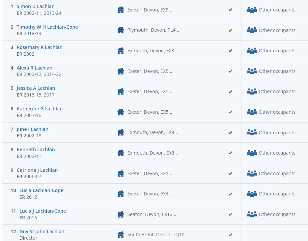Click occupants icon in row 10 Lucia Lachlan-Cope
This screenshot has height=241, width=308.
click(252, 194)
